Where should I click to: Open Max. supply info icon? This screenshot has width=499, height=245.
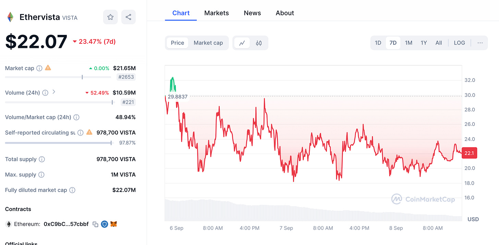click(x=41, y=175)
